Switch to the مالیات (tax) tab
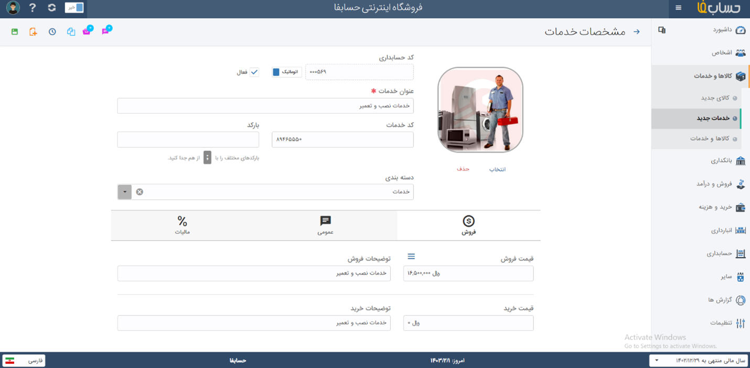Viewport: 750px width, 368px height. point(182,225)
